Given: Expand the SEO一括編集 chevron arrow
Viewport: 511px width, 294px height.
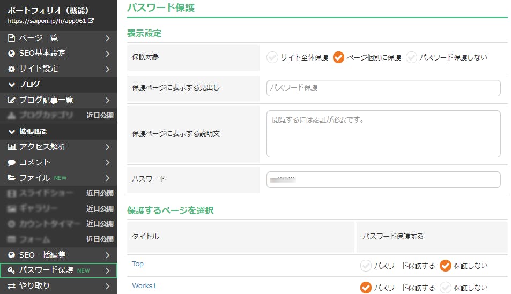Looking at the screenshot, I should pyautogui.click(x=108, y=255).
